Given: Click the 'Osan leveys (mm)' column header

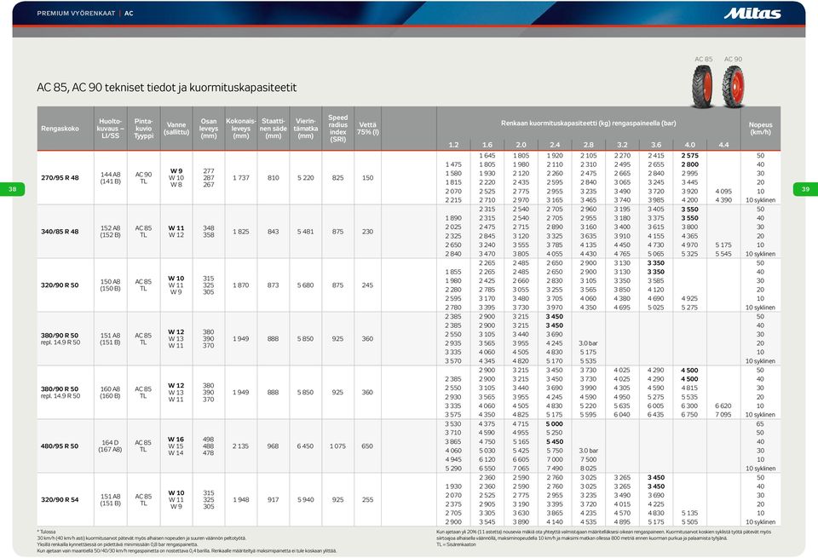Looking at the screenshot, I should point(209,129).
